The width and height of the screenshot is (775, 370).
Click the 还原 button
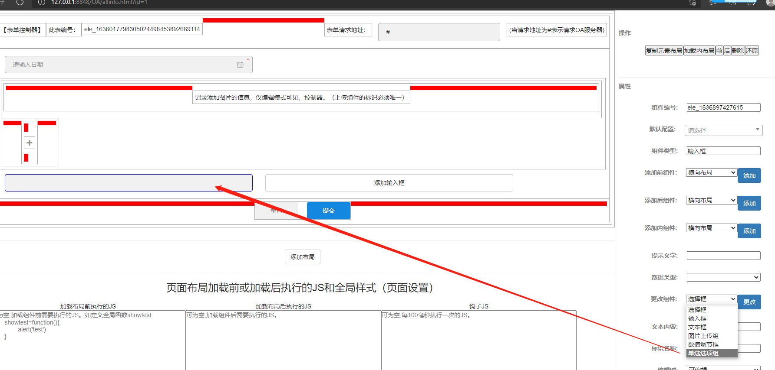(x=752, y=51)
